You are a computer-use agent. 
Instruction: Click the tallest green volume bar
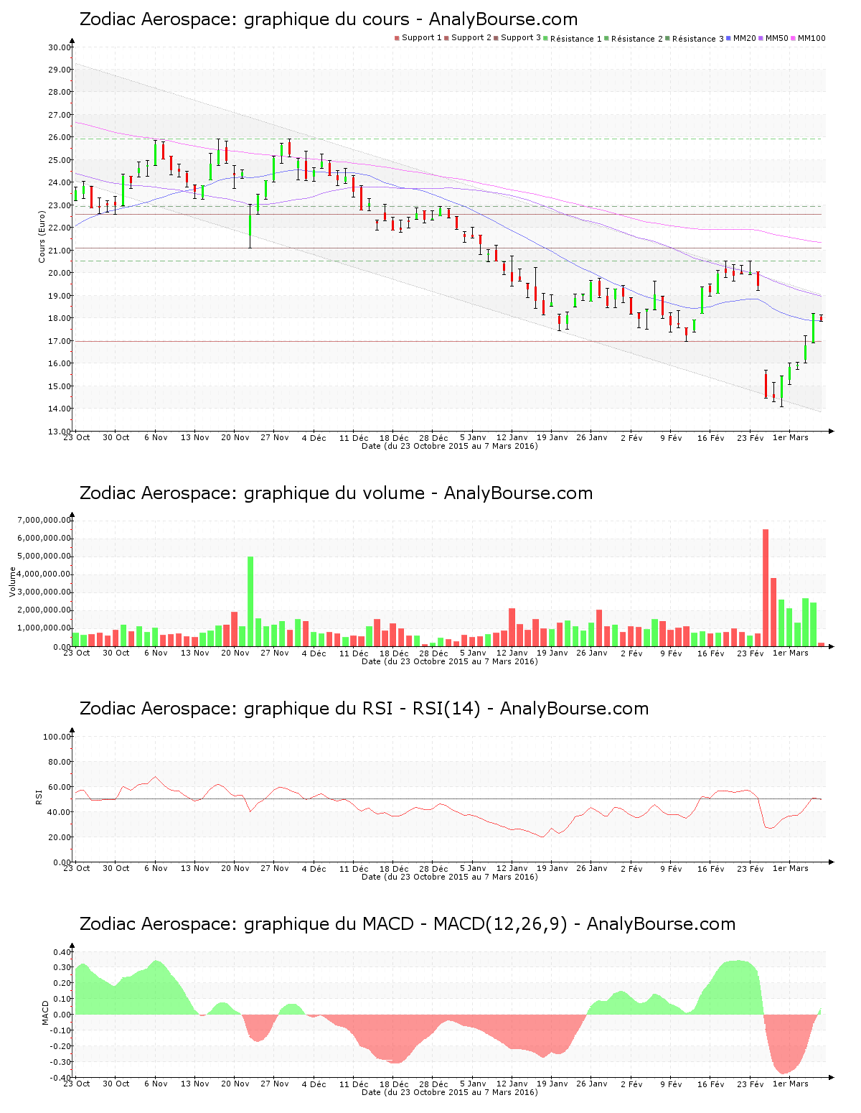click(250, 602)
